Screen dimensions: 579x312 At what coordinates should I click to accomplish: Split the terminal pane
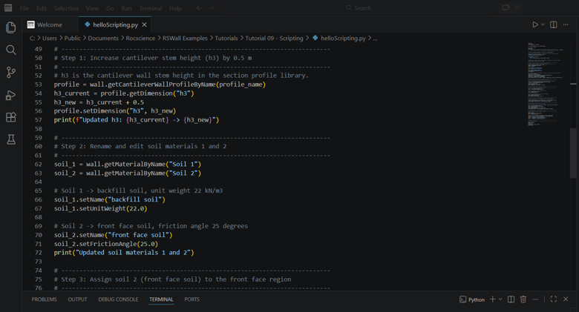pyautogui.click(x=511, y=299)
